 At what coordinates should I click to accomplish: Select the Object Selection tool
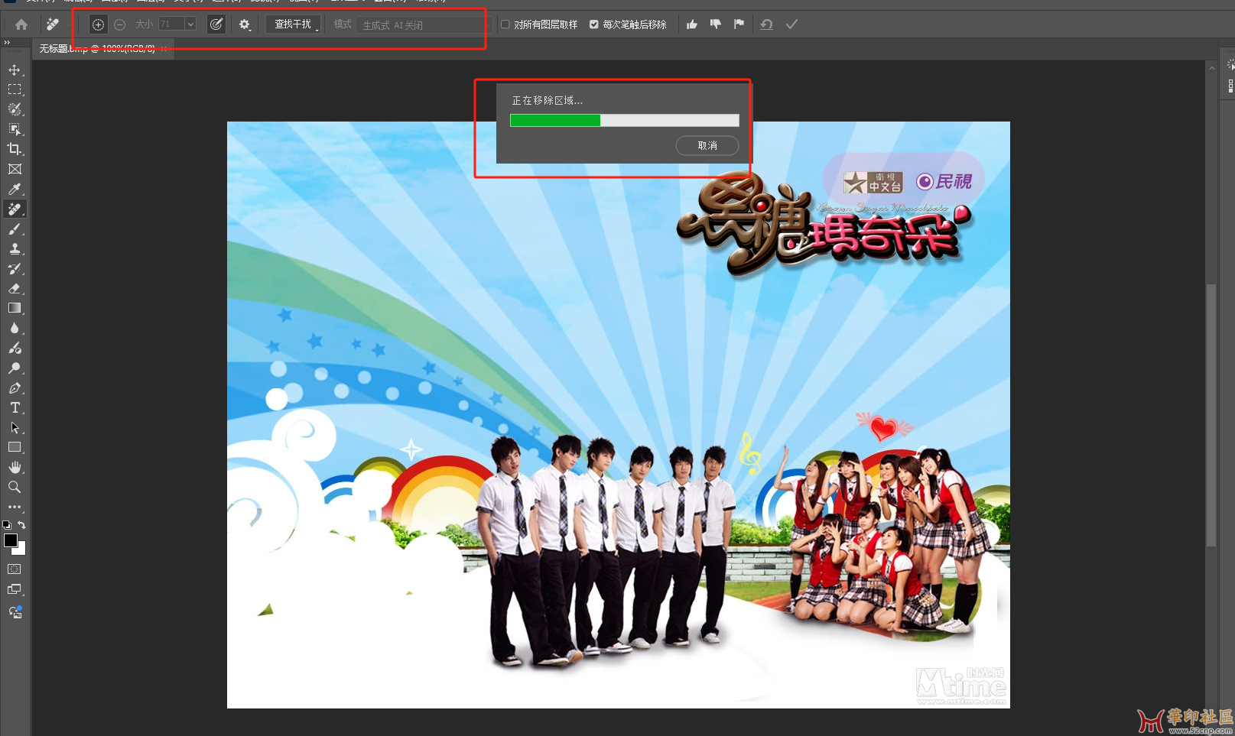tap(15, 129)
